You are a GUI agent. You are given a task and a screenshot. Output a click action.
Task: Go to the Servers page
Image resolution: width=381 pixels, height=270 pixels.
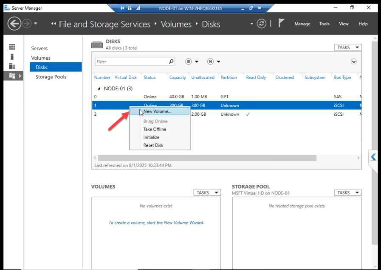pyautogui.click(x=40, y=48)
